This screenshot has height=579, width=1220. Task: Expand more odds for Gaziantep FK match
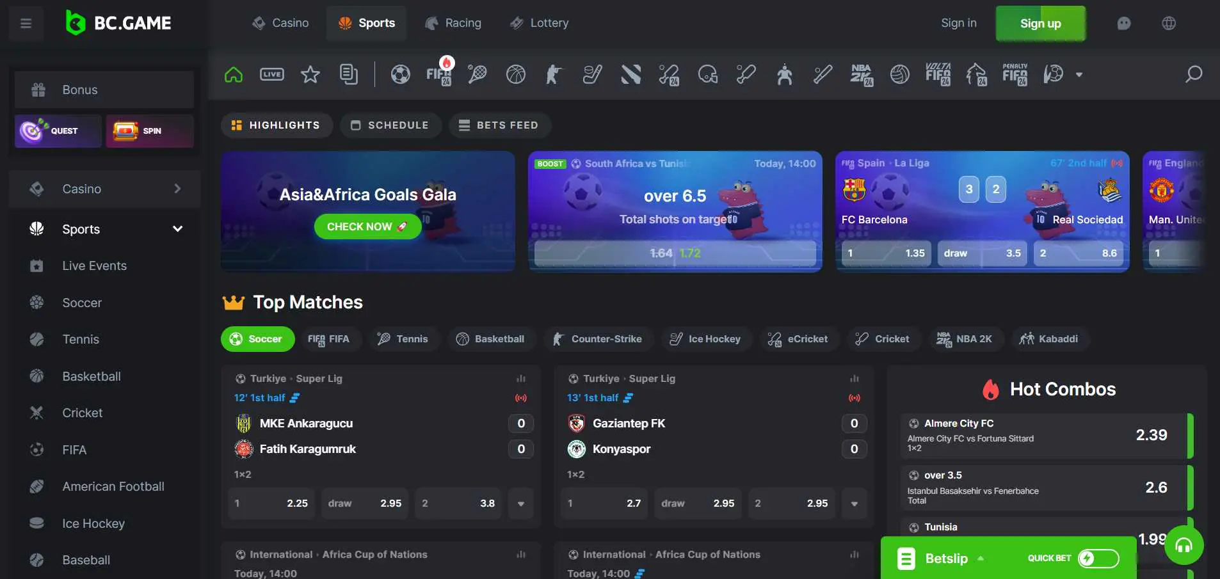click(854, 504)
